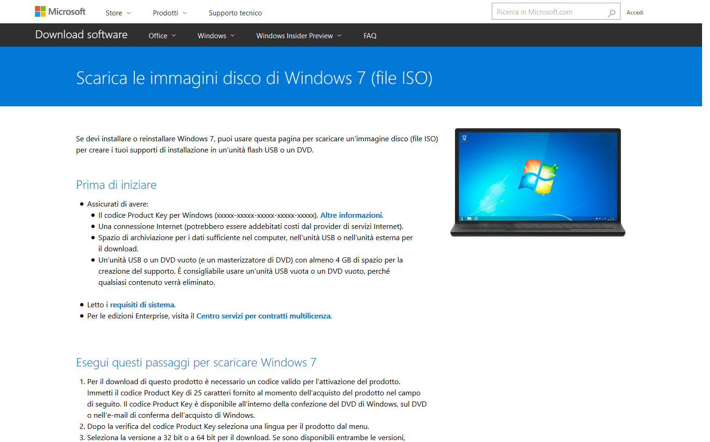The image size is (710, 442).
Task: Open the Office dropdown menu
Action: (x=162, y=36)
